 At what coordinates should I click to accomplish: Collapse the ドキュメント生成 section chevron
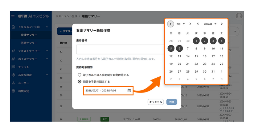point(47,27)
